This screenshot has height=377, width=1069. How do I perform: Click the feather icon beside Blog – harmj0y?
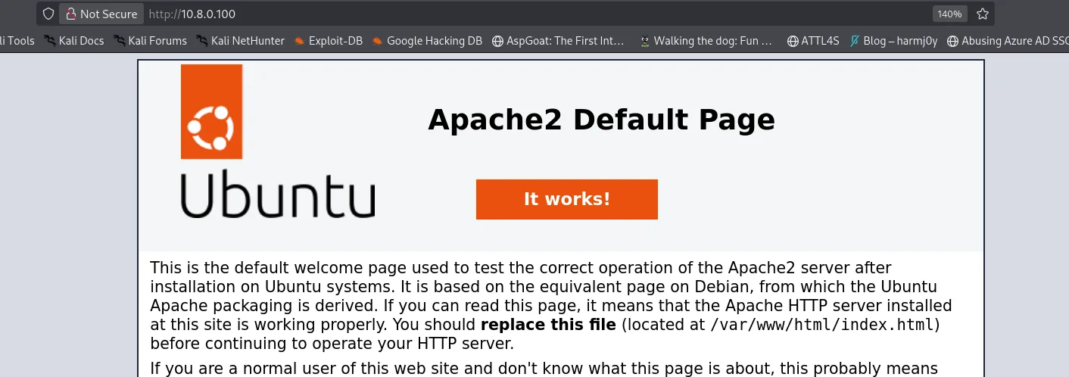click(x=855, y=41)
